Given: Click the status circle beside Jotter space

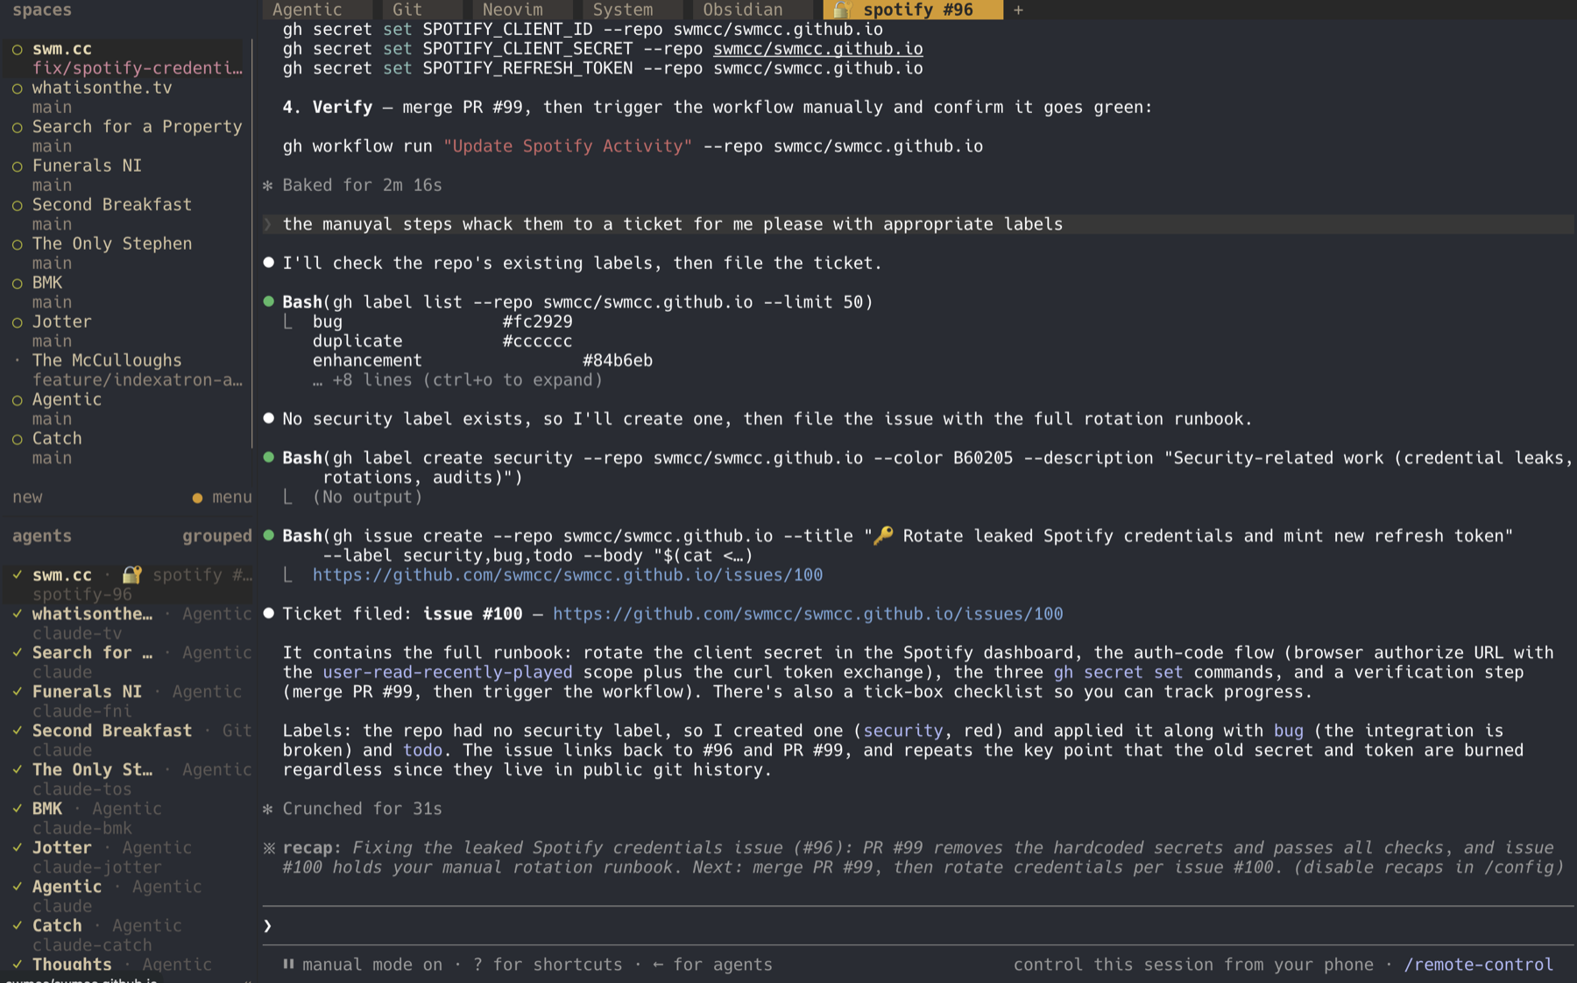Looking at the screenshot, I should point(17,322).
